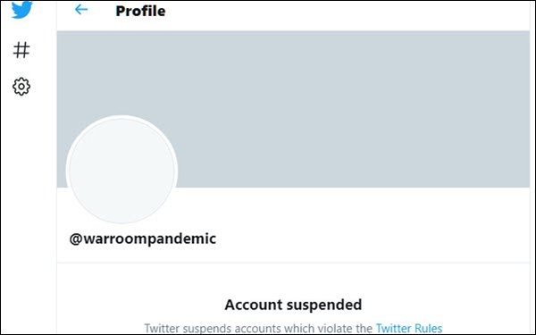Viewport: 536px width, 335px height.
Task: Click the gray profile header banner
Action: (x=293, y=109)
